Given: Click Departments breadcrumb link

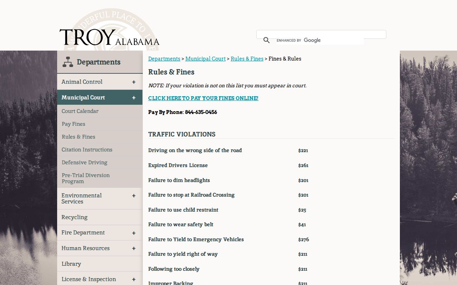Looking at the screenshot, I should click(x=164, y=59).
